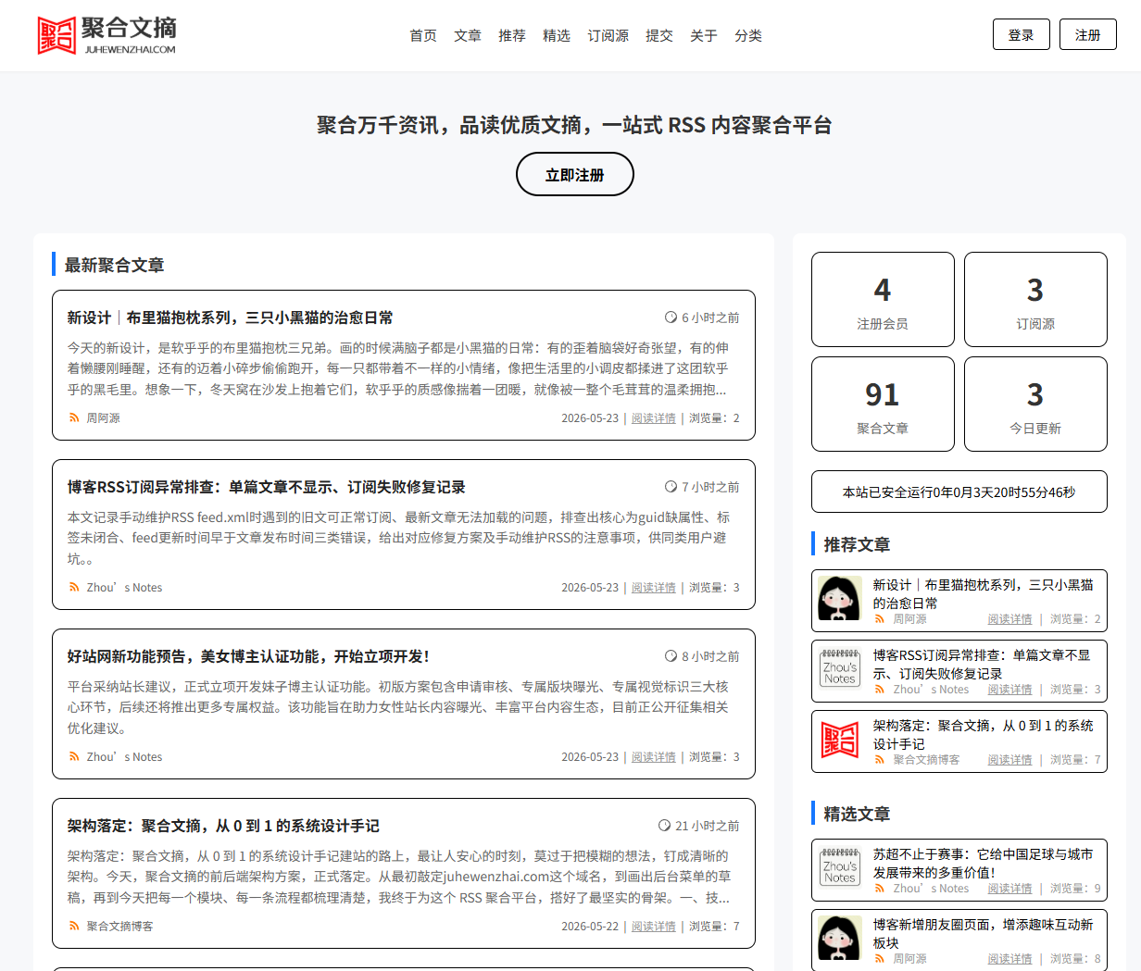The width and height of the screenshot is (1141, 971).
Task: Click the 订阅源 stat card showing 3
Action: [1035, 300]
